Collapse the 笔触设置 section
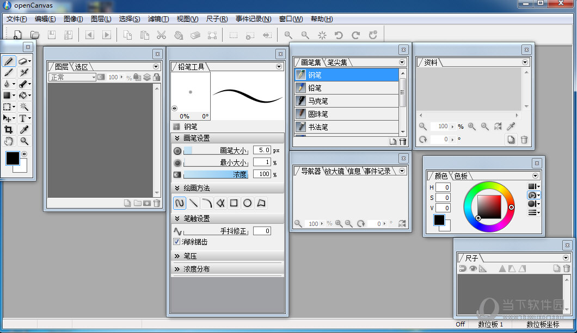The image size is (577, 333). pyautogui.click(x=177, y=218)
